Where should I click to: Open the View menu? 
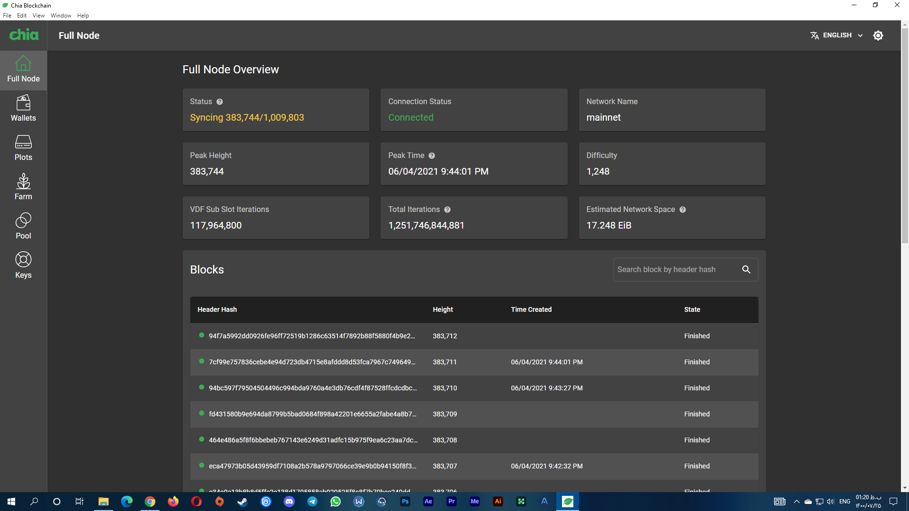(38, 16)
